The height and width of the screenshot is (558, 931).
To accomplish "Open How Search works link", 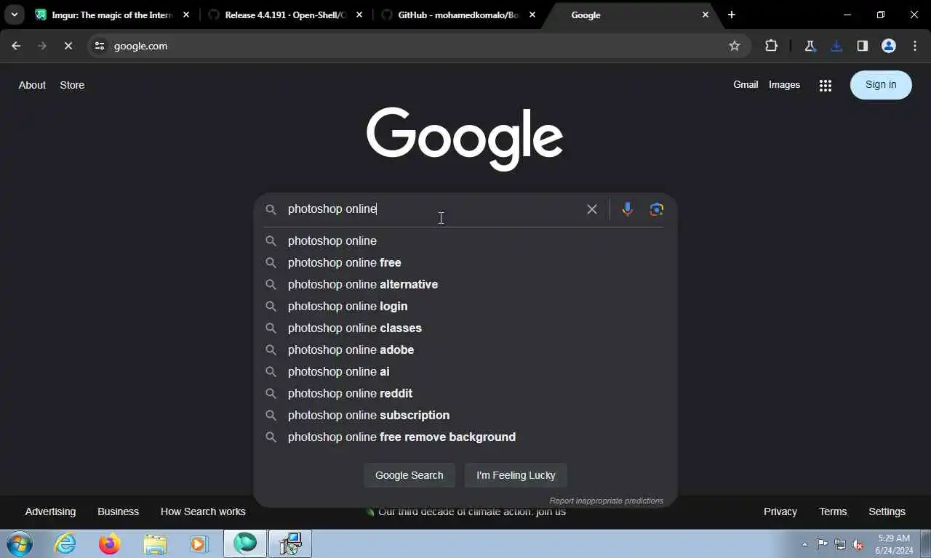I will [x=203, y=511].
